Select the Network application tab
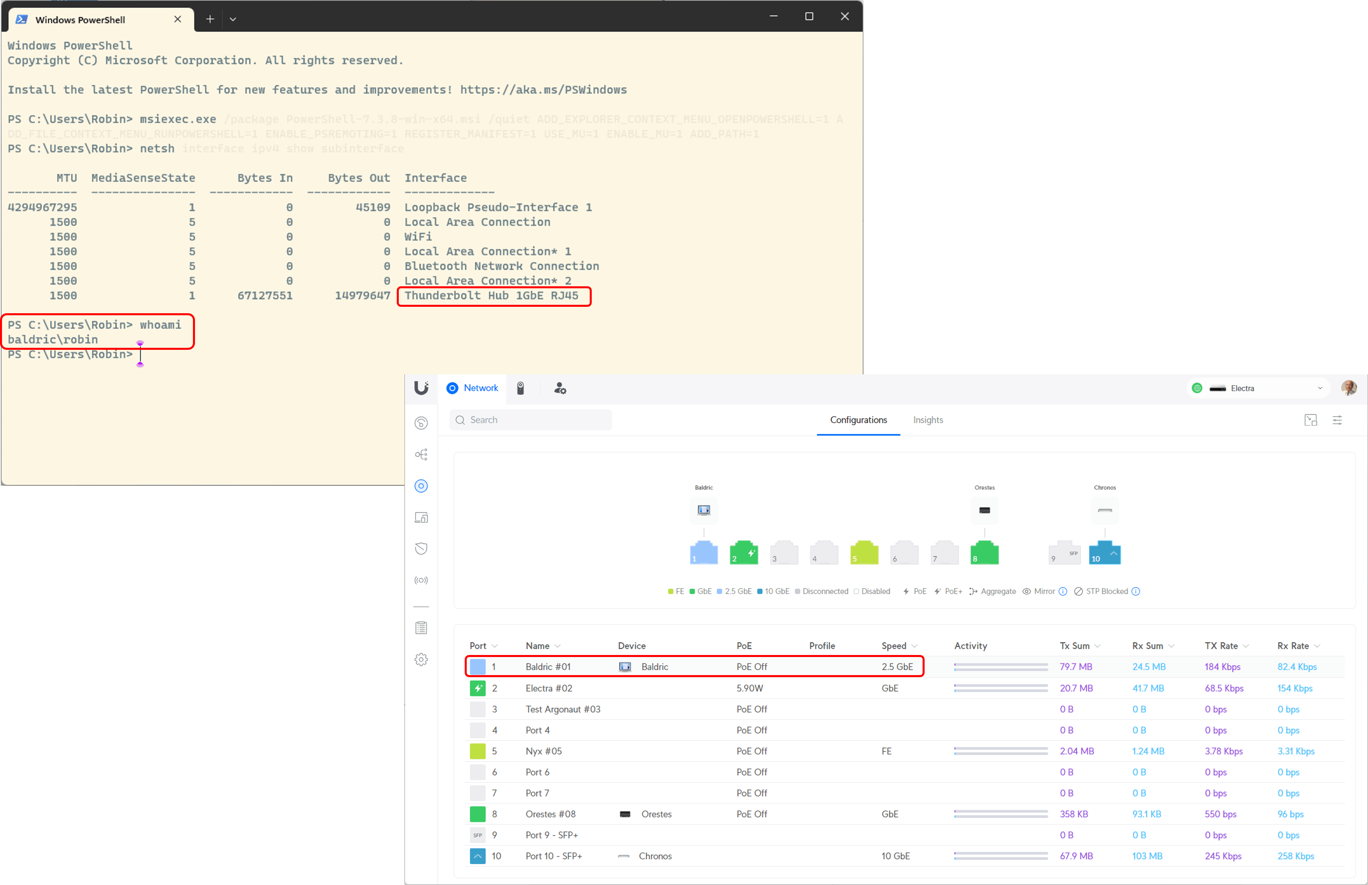The width and height of the screenshot is (1368, 885). [472, 388]
